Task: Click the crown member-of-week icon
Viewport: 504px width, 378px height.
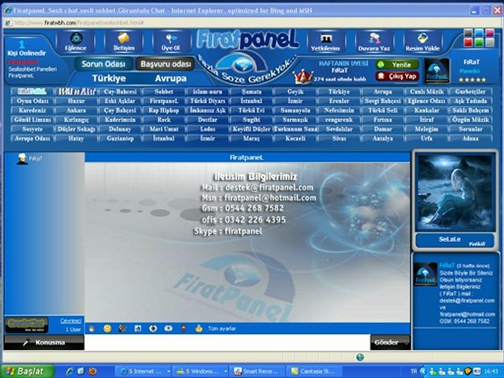Action: pyautogui.click(x=303, y=77)
